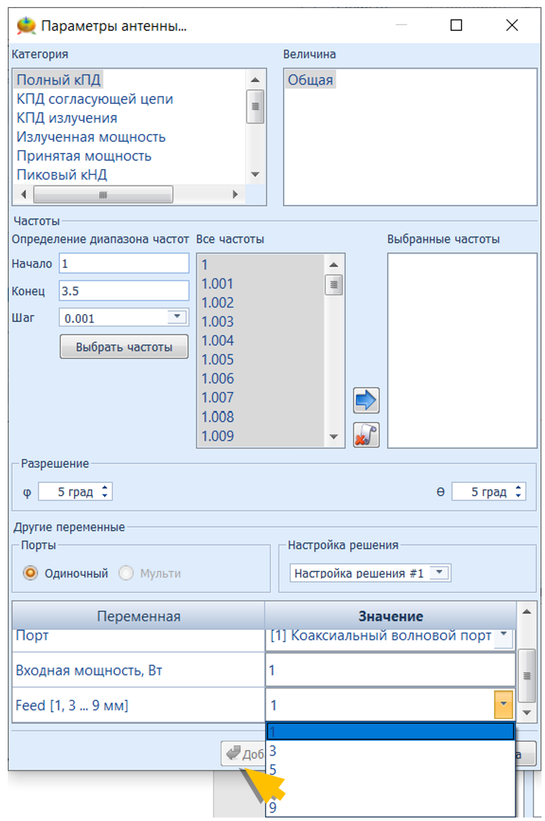545x821 pixels.
Task: Click the blue arrow to add frequencies
Action: coord(365,400)
